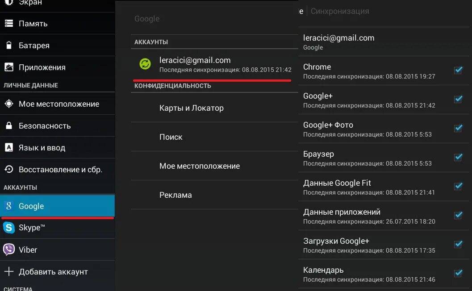This screenshot has width=472, height=291.
Task: Tap Последняя синхронизация: 08.08.2015 17:35 text
Action: click(x=369, y=250)
